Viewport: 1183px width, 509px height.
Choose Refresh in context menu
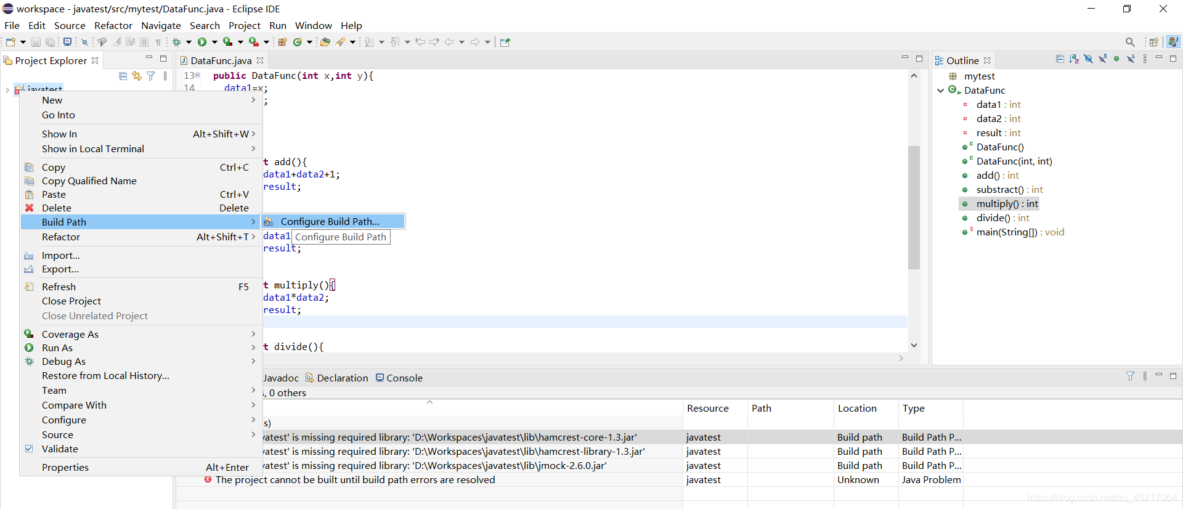[141, 287]
